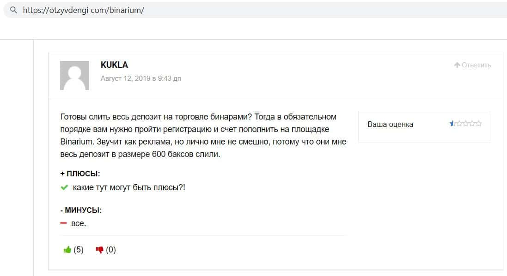
Task: Click the - МИНУСЫ: heading
Action: [x=81, y=210]
